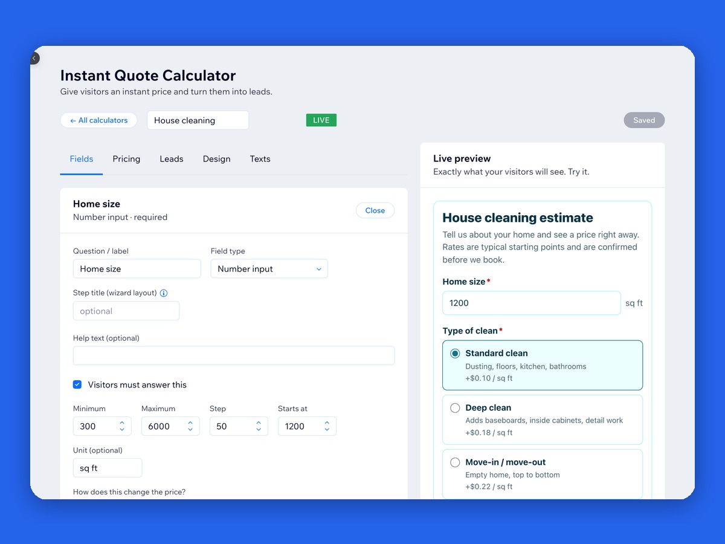Click the info icon beside Step title
725x544 pixels.
164,293
